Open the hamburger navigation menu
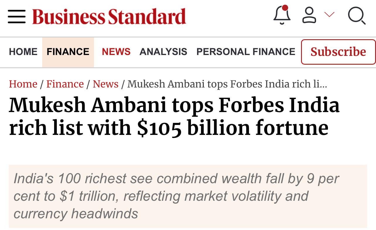Image resolution: width=376 pixels, height=230 pixels. pyautogui.click(x=17, y=16)
